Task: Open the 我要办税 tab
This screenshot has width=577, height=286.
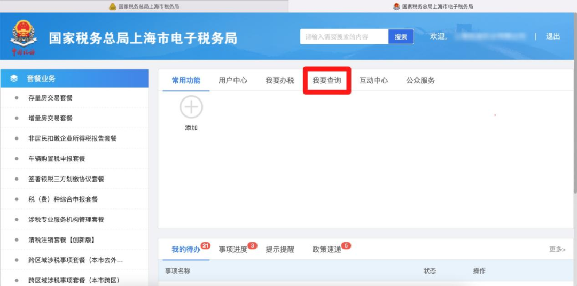Action: (280, 81)
